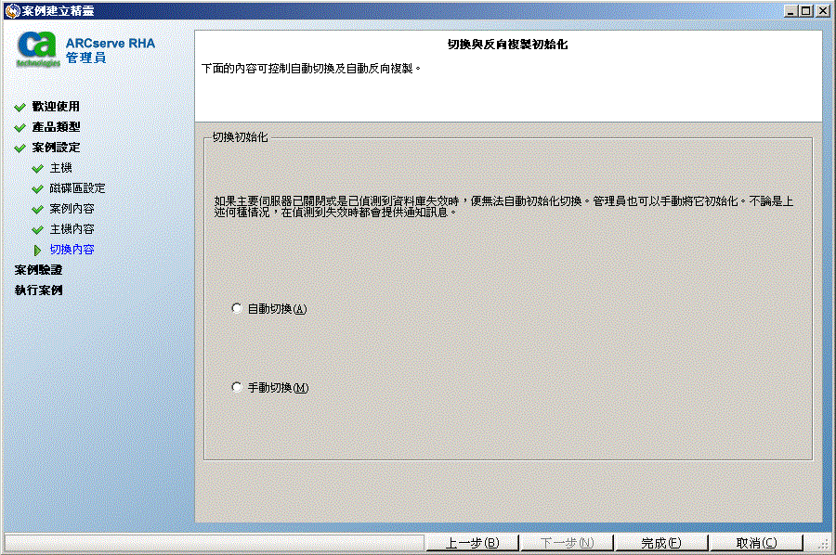Maximize the 案例建立精靈 window

click(806, 10)
